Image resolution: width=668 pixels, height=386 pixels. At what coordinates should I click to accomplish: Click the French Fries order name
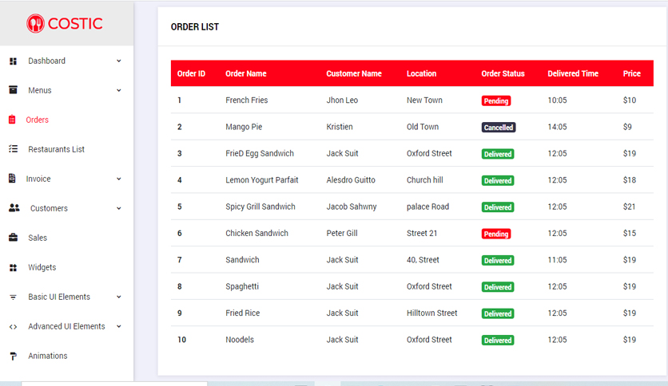point(247,100)
